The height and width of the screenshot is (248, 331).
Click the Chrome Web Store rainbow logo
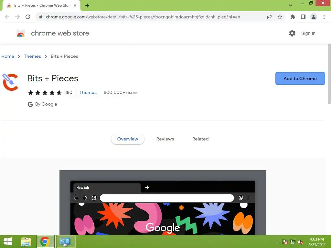[x=21, y=33]
